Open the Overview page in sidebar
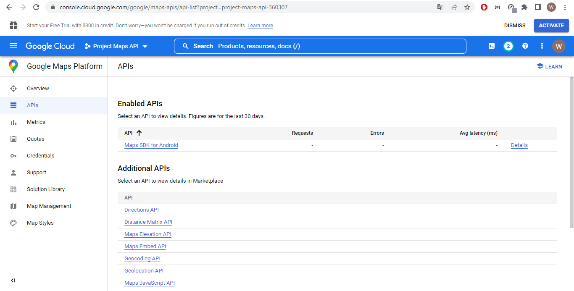 coord(54,89)
